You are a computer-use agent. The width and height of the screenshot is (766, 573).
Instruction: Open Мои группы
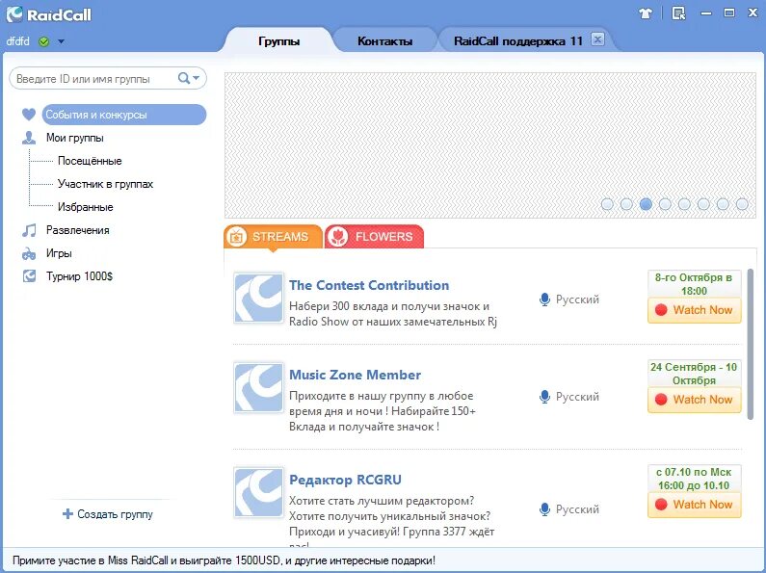point(75,138)
